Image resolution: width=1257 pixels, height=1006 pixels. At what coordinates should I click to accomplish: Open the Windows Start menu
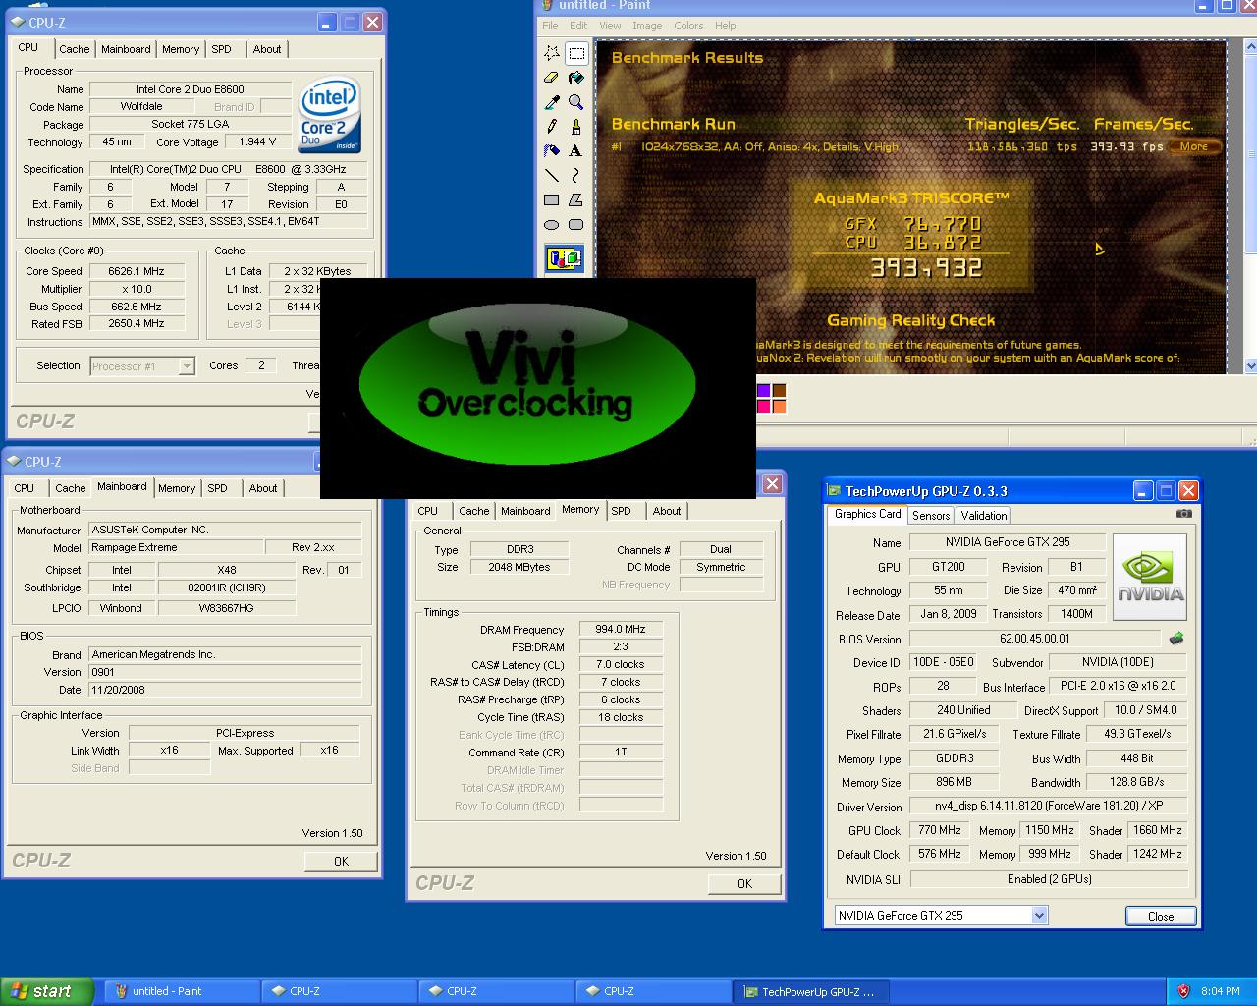[x=47, y=991]
